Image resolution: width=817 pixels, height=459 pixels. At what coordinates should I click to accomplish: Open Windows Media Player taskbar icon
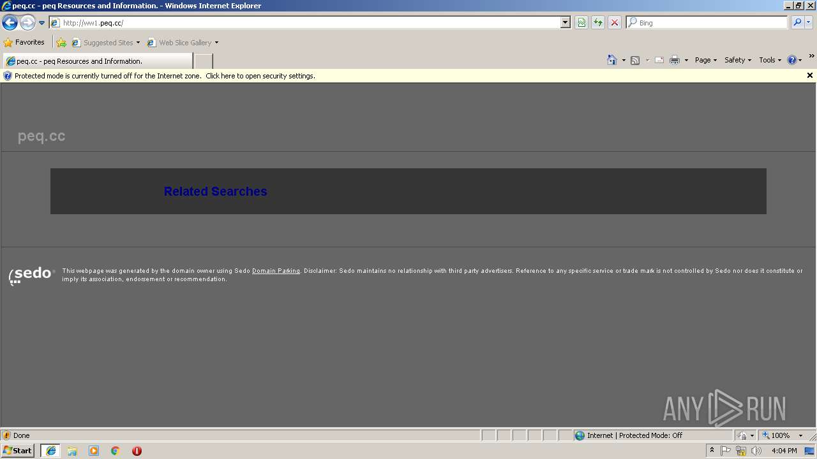(94, 451)
